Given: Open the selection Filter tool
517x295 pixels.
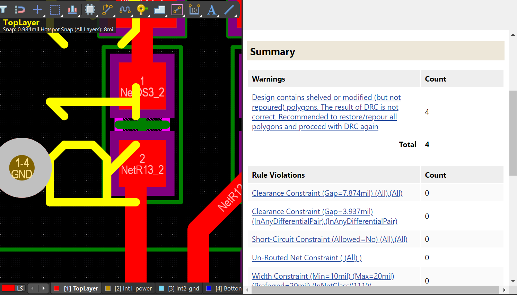Looking at the screenshot, I should pos(4,9).
